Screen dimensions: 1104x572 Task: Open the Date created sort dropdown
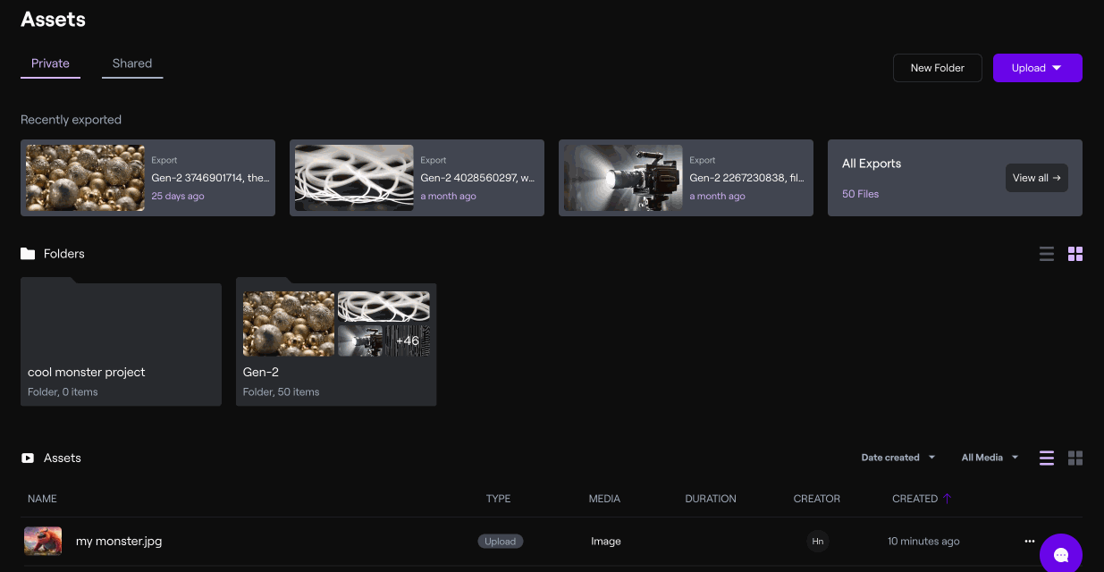898,458
